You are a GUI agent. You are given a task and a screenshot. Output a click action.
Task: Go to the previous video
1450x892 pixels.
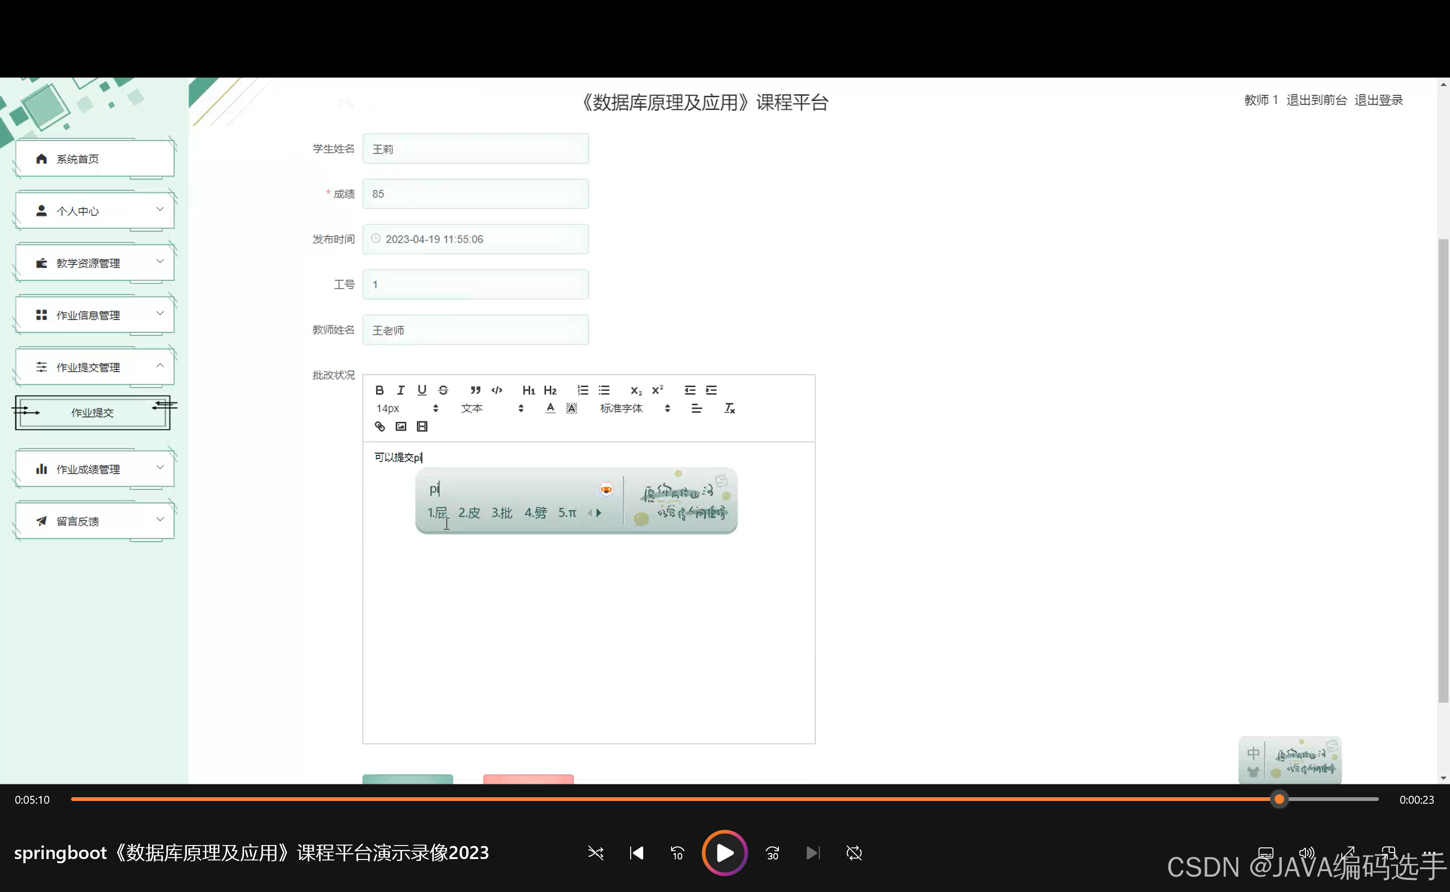pos(636,853)
